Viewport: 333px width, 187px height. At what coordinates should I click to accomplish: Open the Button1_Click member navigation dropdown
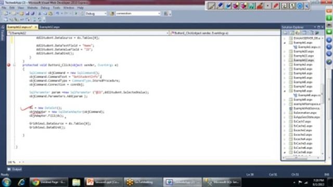tap(225, 33)
